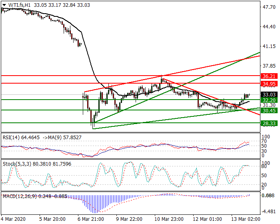Click the RSI 70 level scale value
The width and height of the screenshot is (280, 224).
point(264,141)
